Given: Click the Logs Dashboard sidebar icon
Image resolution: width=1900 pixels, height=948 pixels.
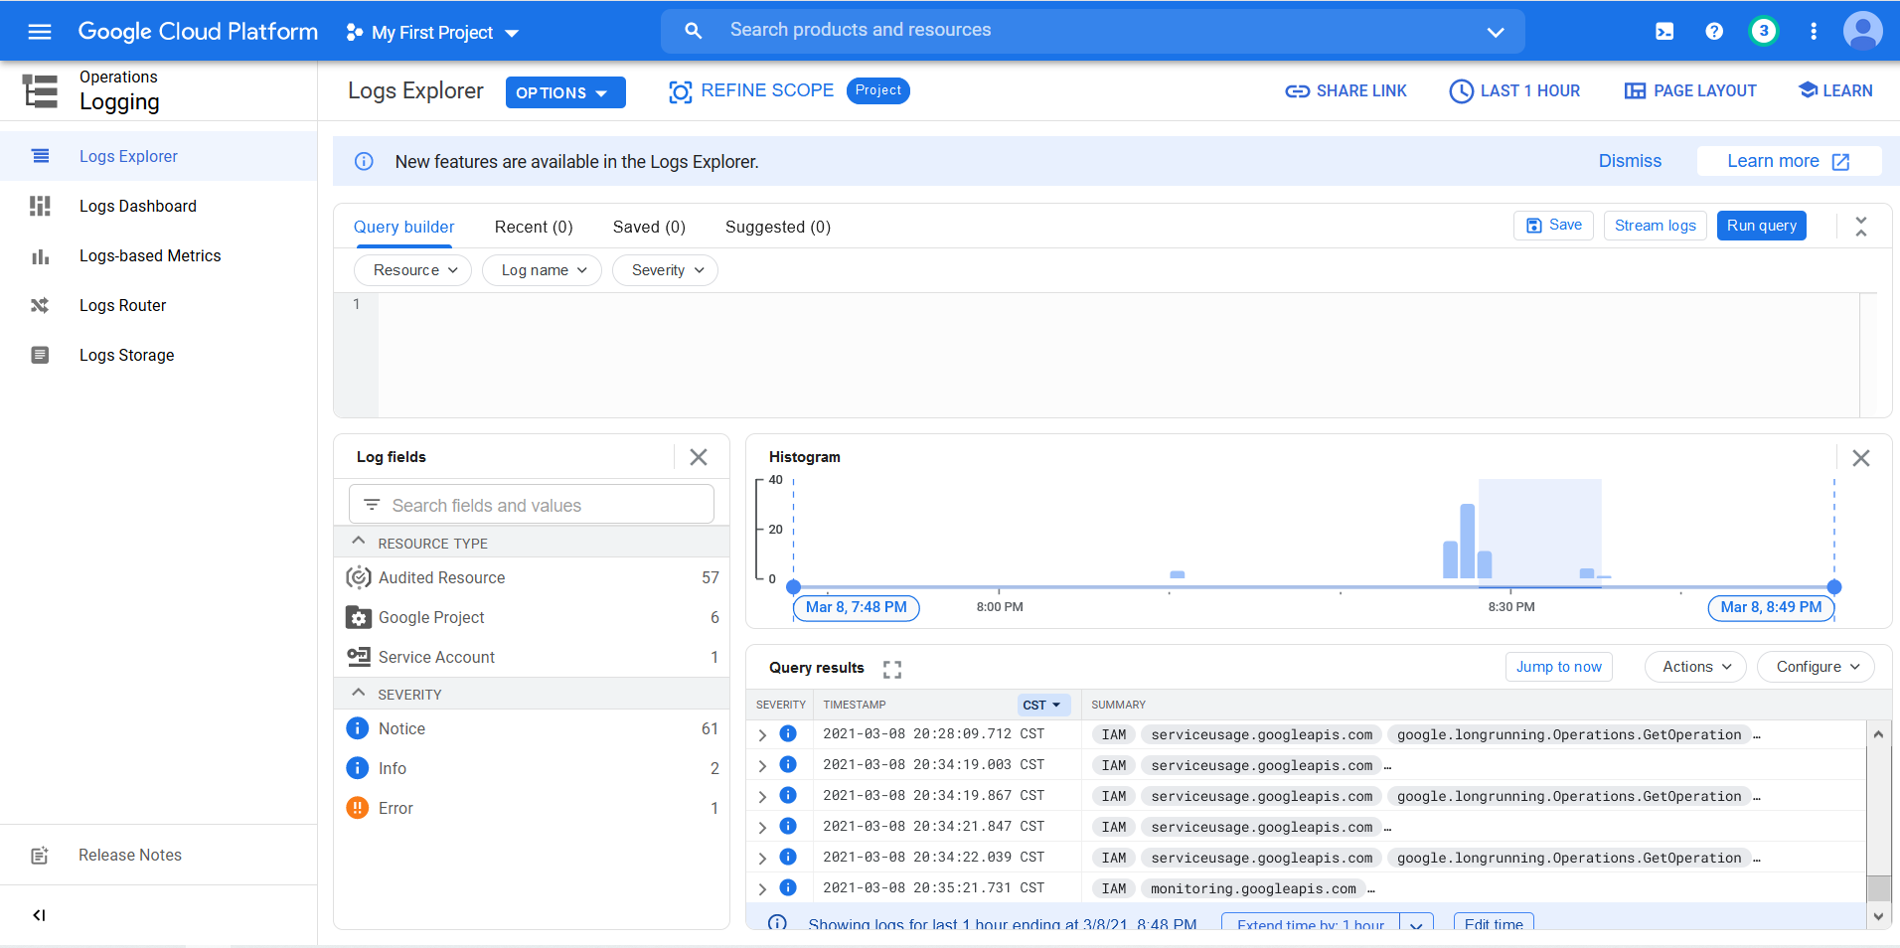Looking at the screenshot, I should click(x=40, y=206).
